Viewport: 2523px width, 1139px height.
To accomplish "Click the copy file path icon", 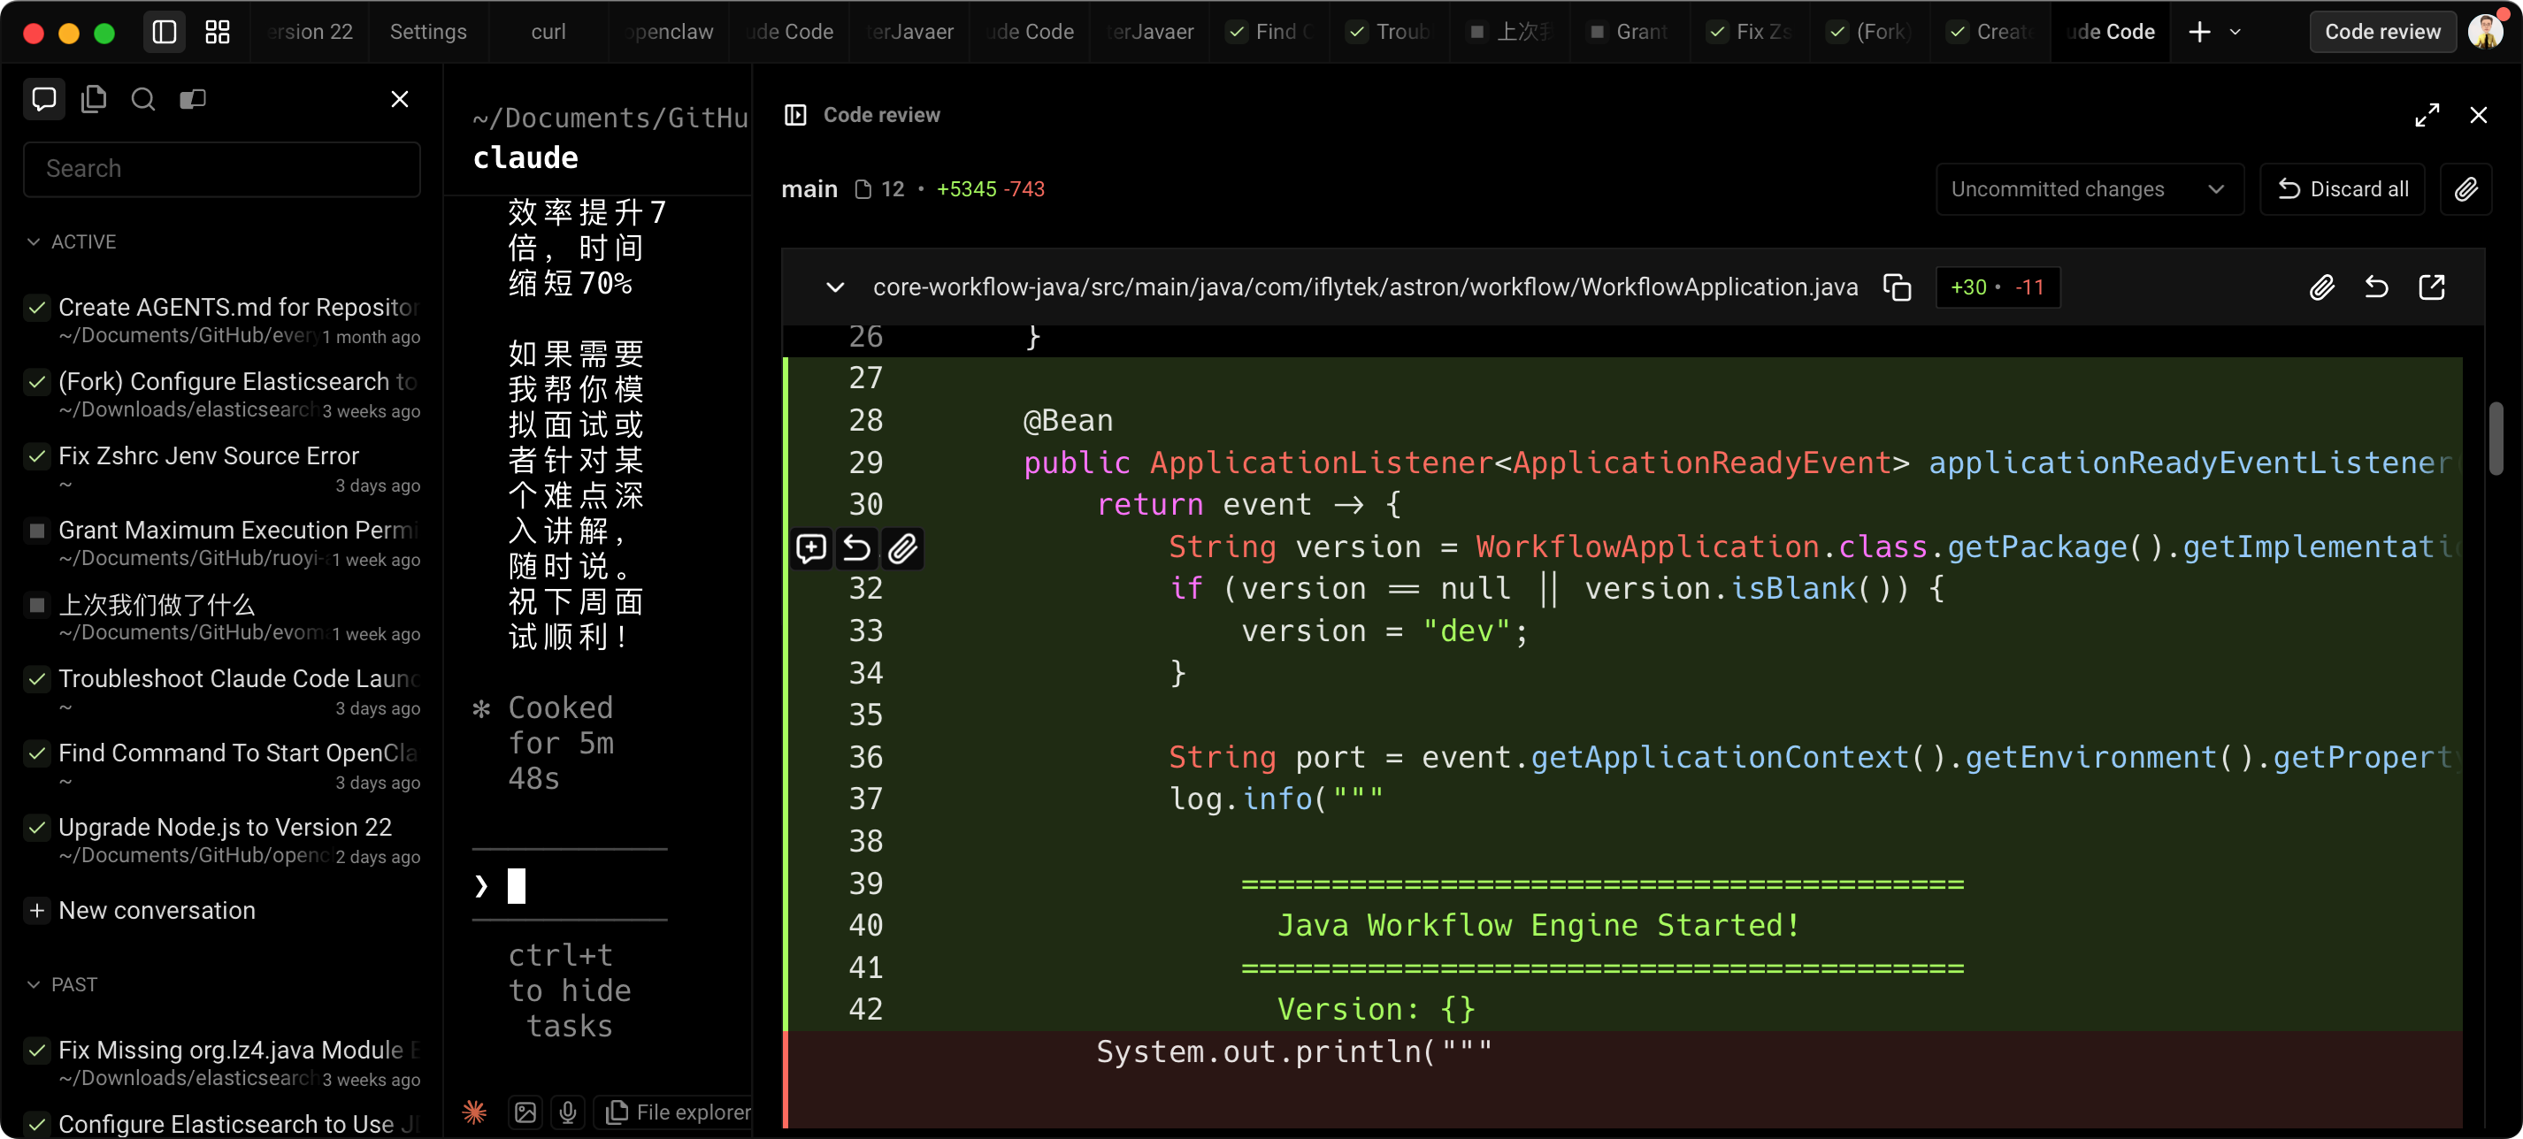I will 1898,287.
